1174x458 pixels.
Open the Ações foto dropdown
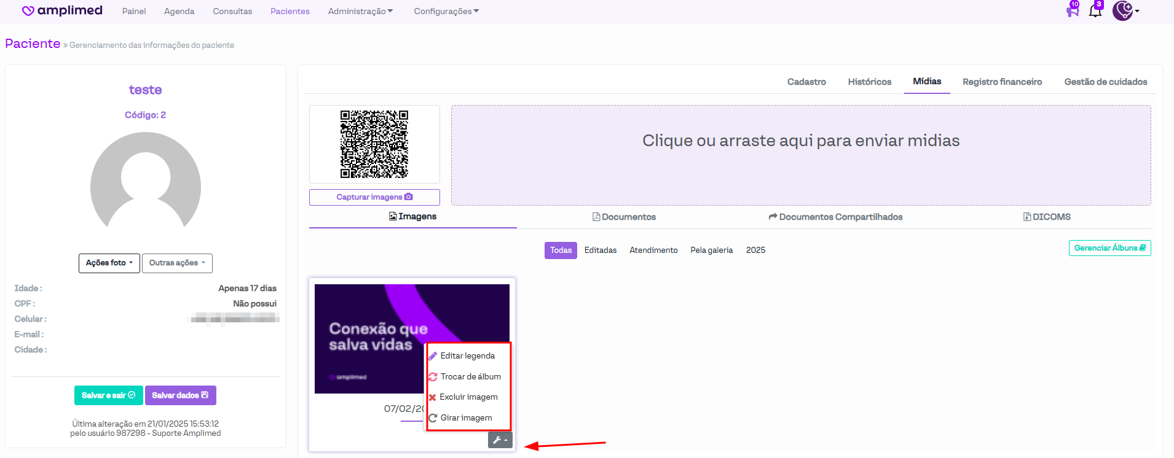click(109, 263)
